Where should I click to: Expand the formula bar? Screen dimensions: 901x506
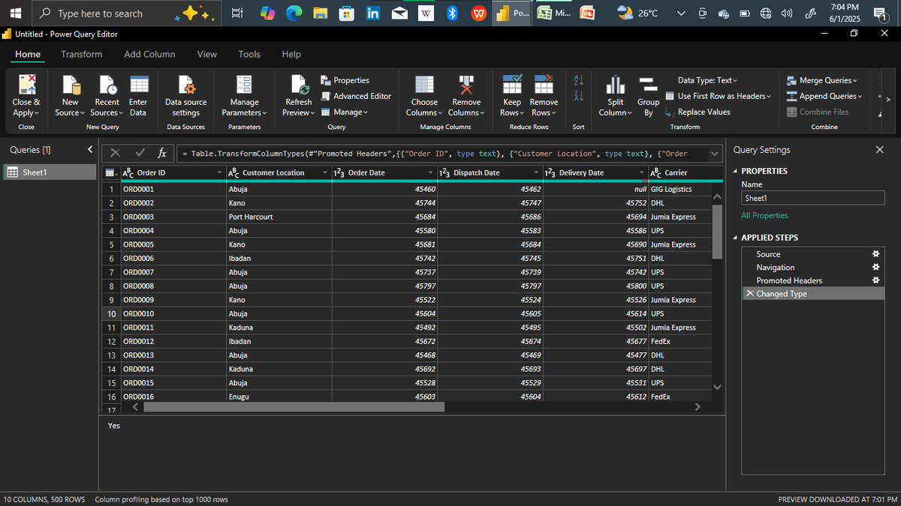713,153
